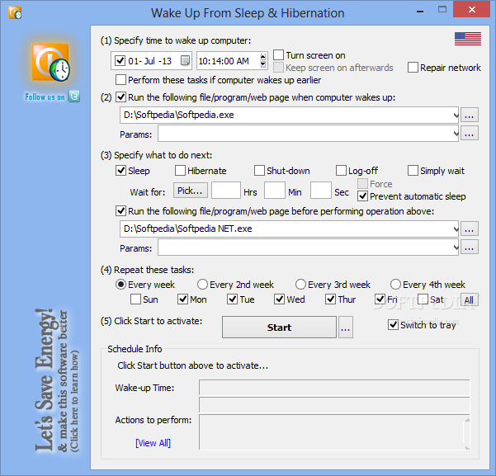The width and height of the screenshot is (496, 476).
Task: Enable the Repair network checkbox
Action: pyautogui.click(x=413, y=68)
